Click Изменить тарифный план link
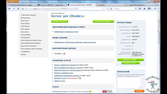167x94 pixels. [x=64, y=73]
